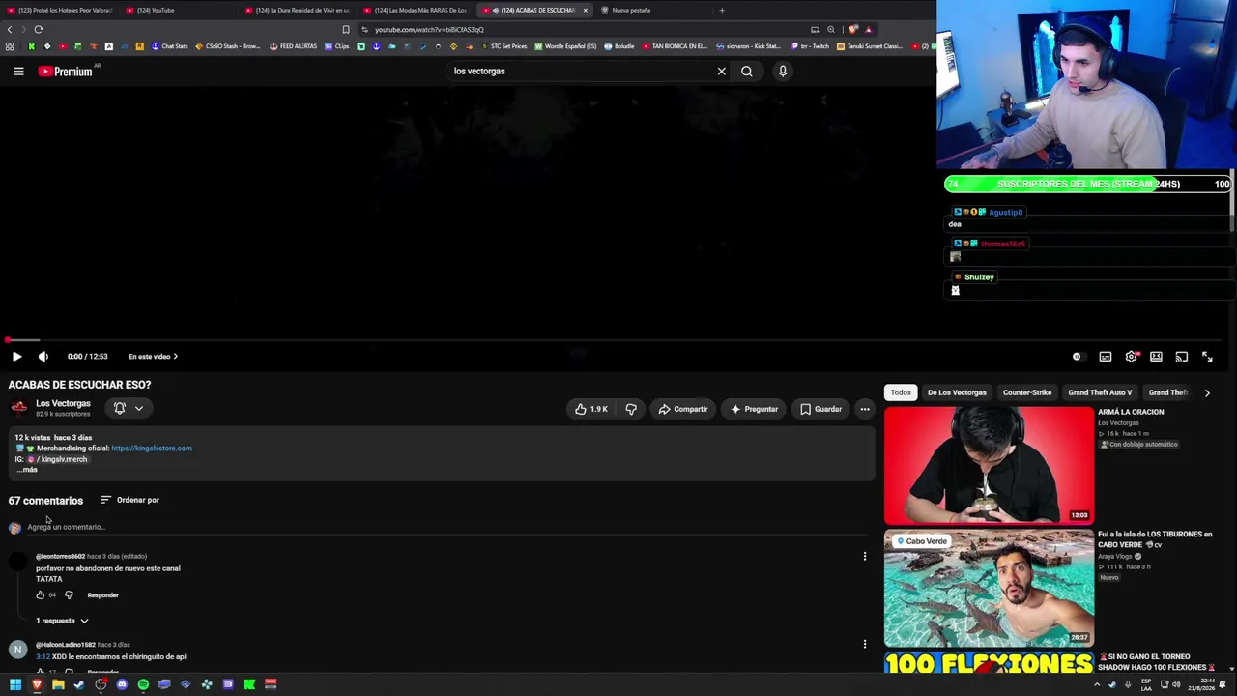Reply to the @leontorres8602 comment
1237x696 pixels.
pyautogui.click(x=102, y=595)
